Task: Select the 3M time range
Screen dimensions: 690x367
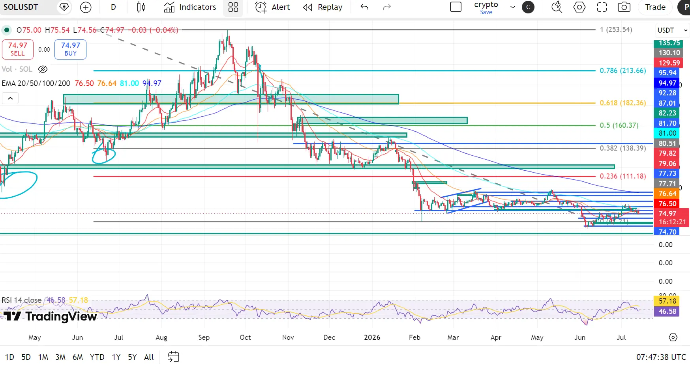Action: click(x=60, y=357)
